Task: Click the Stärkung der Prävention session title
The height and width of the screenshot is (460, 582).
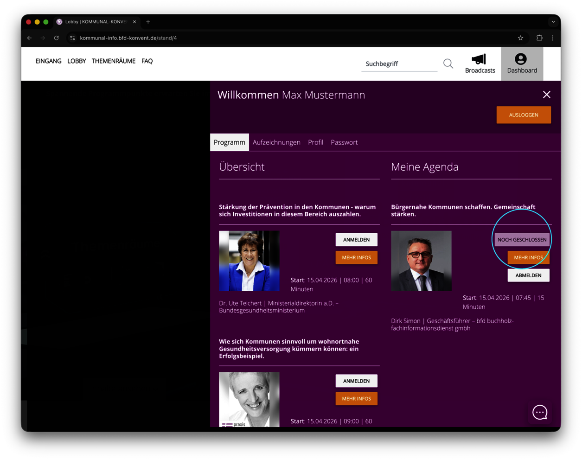Action: coord(297,211)
